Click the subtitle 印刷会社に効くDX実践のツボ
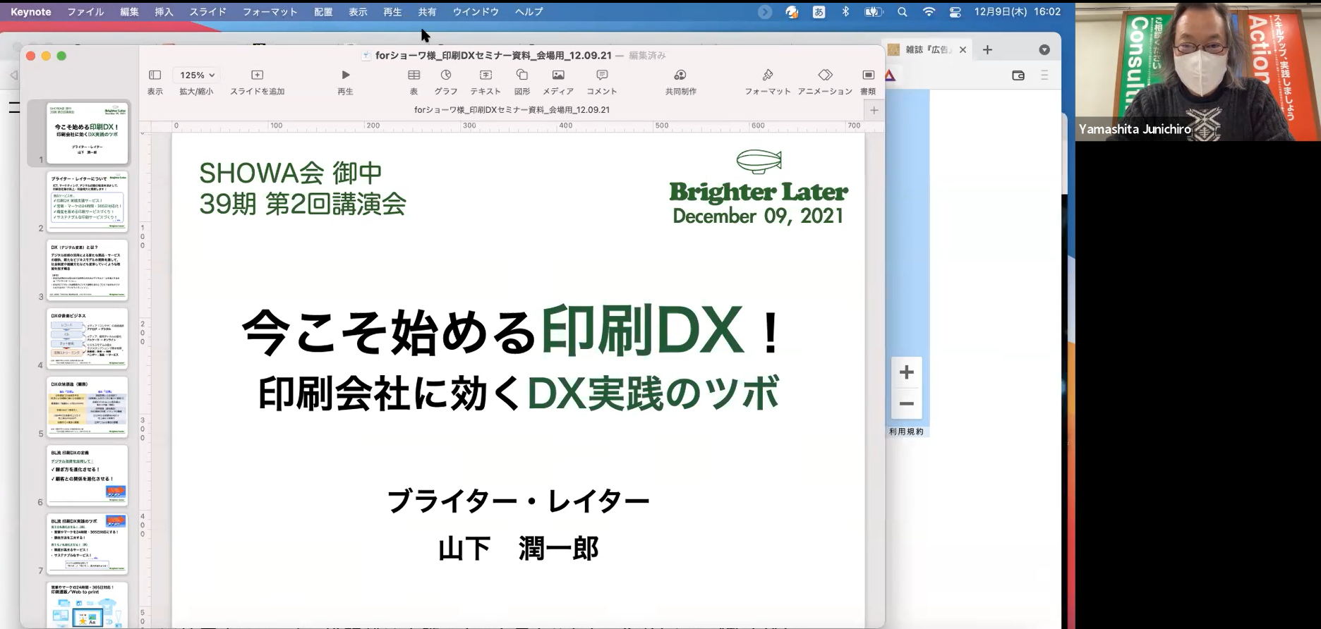The width and height of the screenshot is (1321, 629). [x=519, y=393]
